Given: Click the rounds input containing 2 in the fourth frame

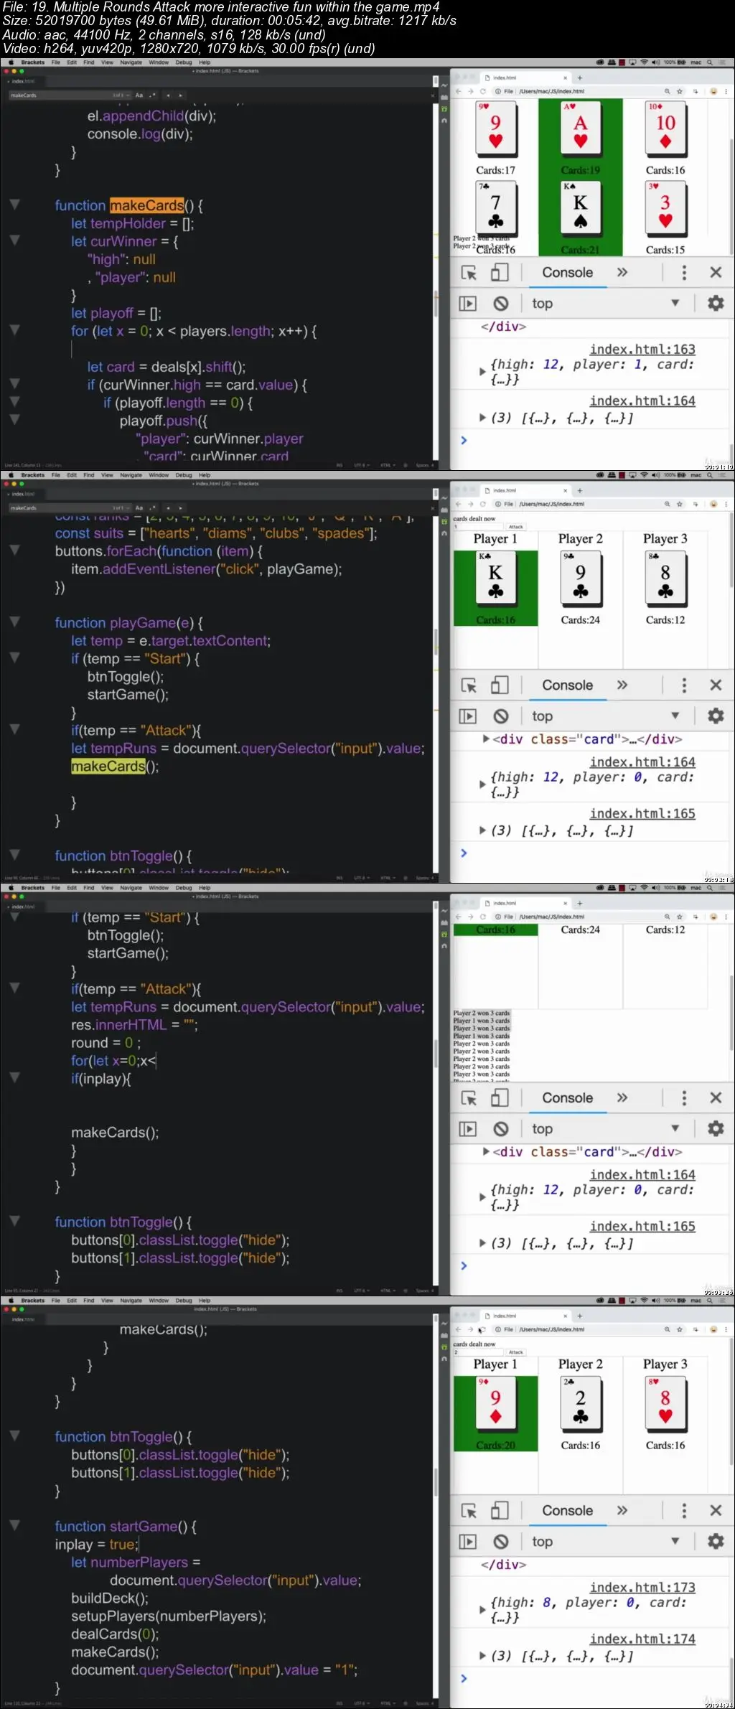Looking at the screenshot, I should tap(479, 1352).
